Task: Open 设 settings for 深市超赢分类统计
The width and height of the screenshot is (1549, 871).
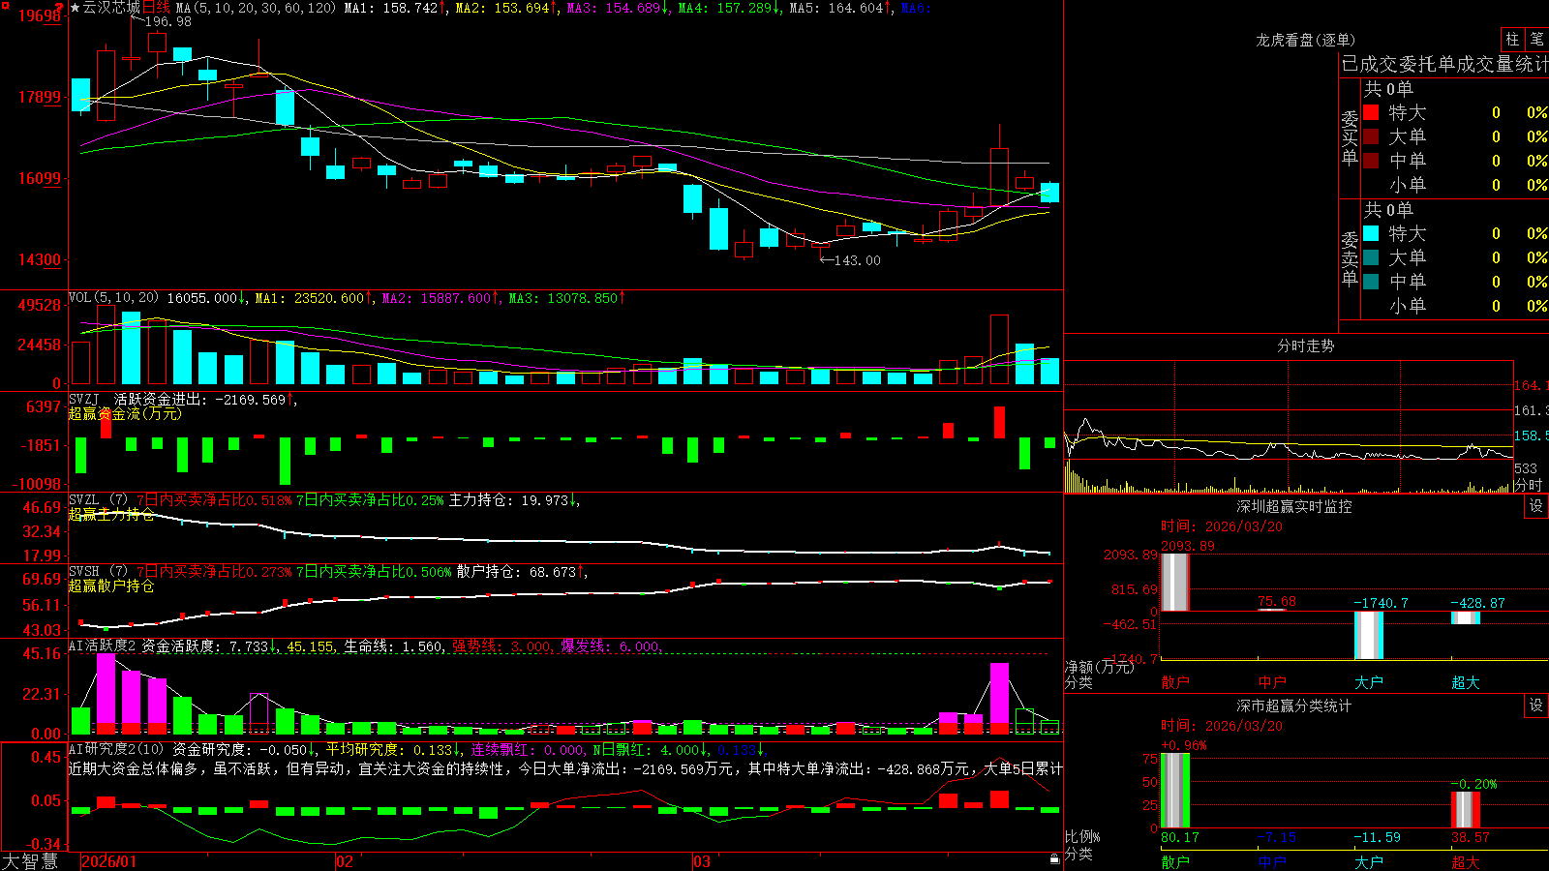Action: (1536, 706)
